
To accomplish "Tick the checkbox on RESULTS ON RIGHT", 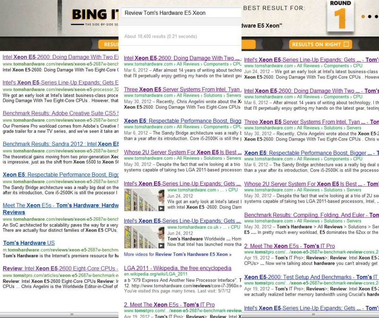I will 346,44.
